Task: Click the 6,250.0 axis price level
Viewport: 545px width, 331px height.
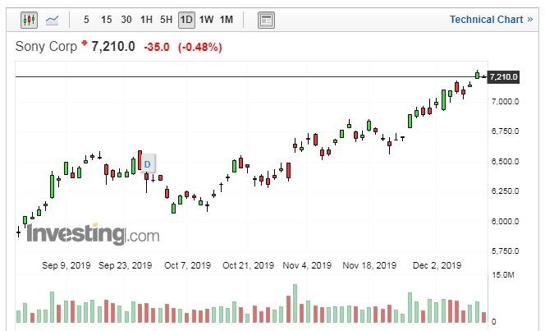Action: click(x=505, y=191)
